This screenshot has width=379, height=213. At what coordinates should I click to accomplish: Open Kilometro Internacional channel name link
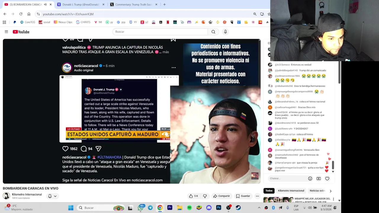[27, 194]
